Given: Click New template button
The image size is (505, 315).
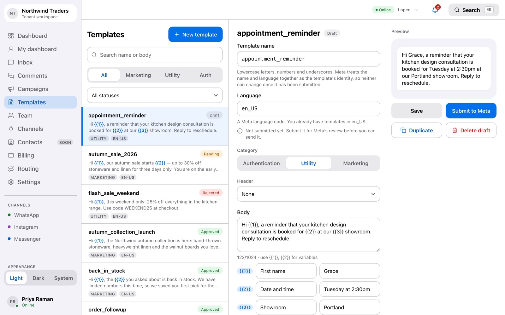Looking at the screenshot, I should point(195,34).
